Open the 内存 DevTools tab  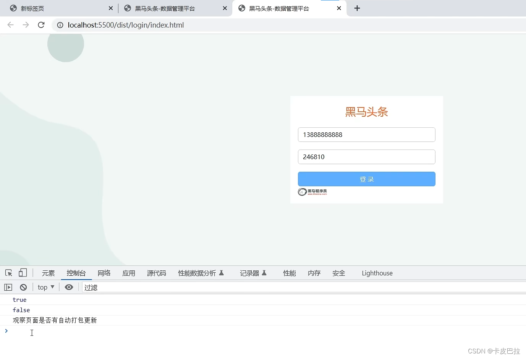(314, 273)
